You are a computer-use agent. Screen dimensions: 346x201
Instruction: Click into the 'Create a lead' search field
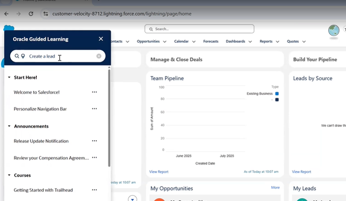[58, 56]
